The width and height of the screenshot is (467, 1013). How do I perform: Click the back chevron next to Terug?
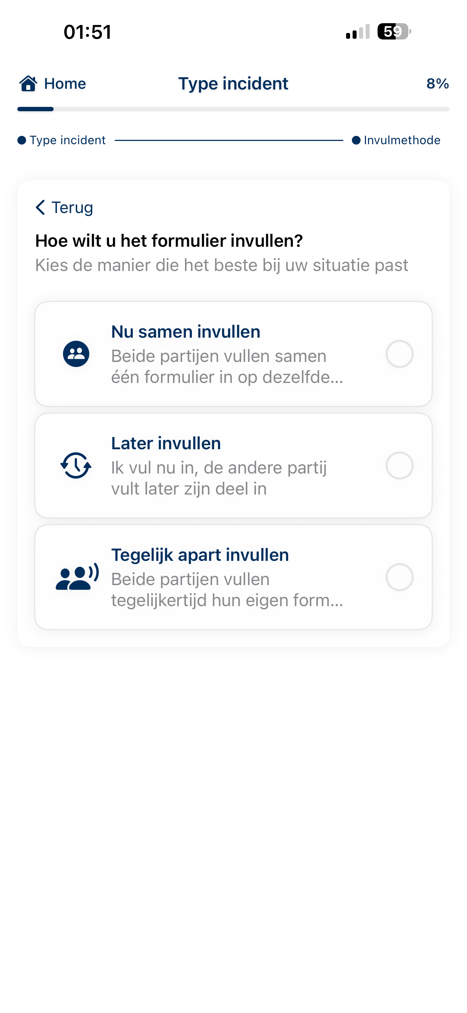[x=41, y=207]
